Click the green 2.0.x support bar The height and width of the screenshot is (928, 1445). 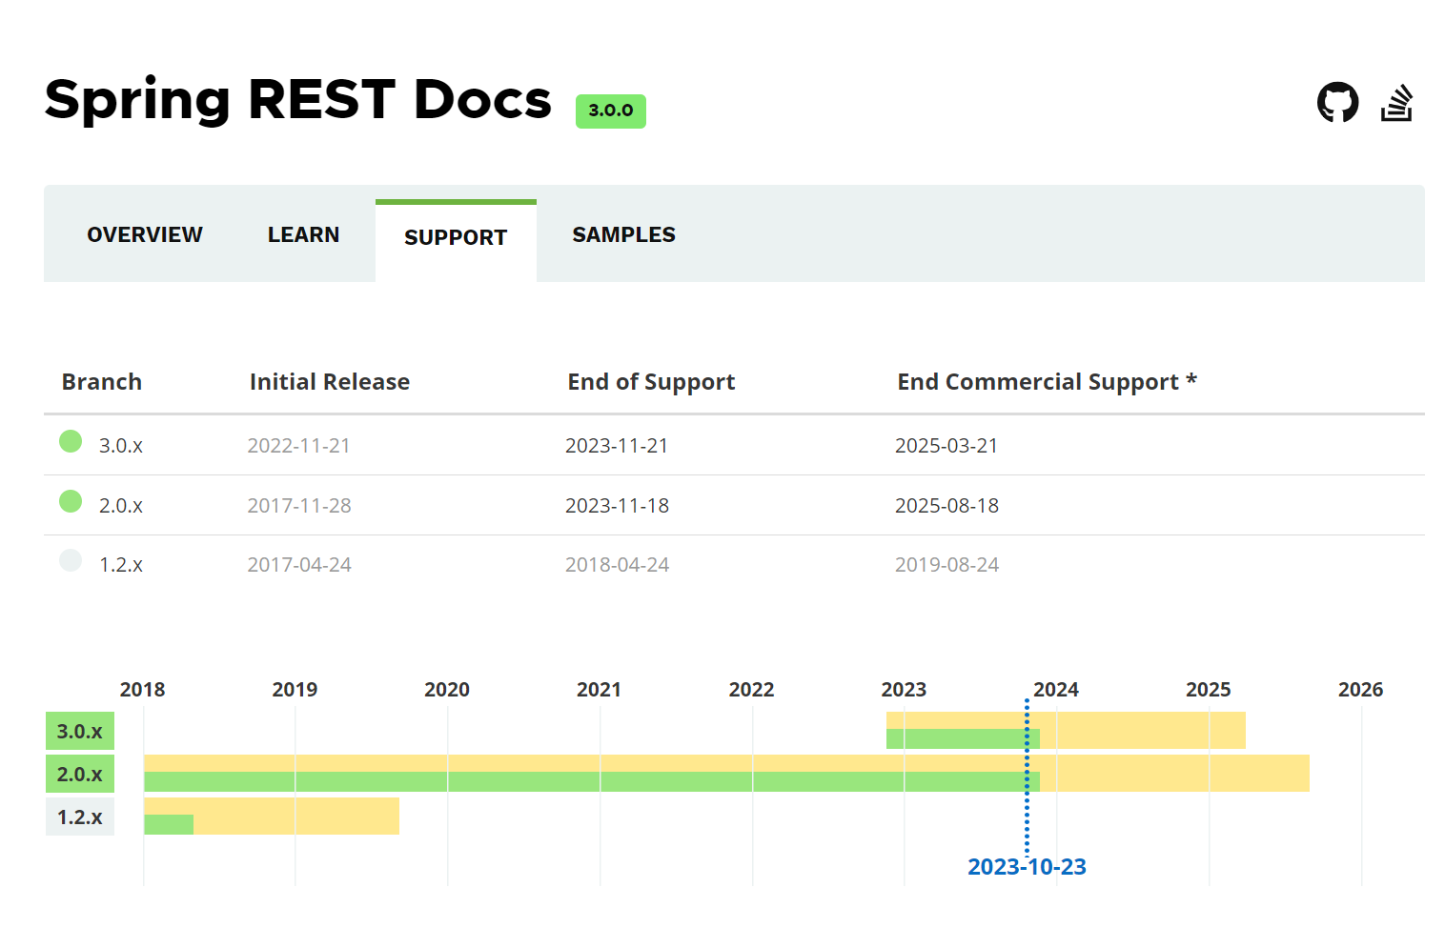click(x=592, y=782)
